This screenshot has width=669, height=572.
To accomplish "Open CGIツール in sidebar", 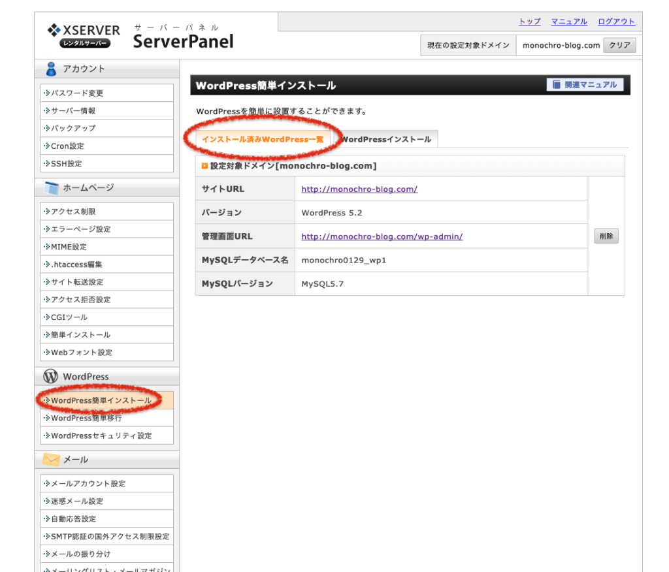I will coord(106,317).
